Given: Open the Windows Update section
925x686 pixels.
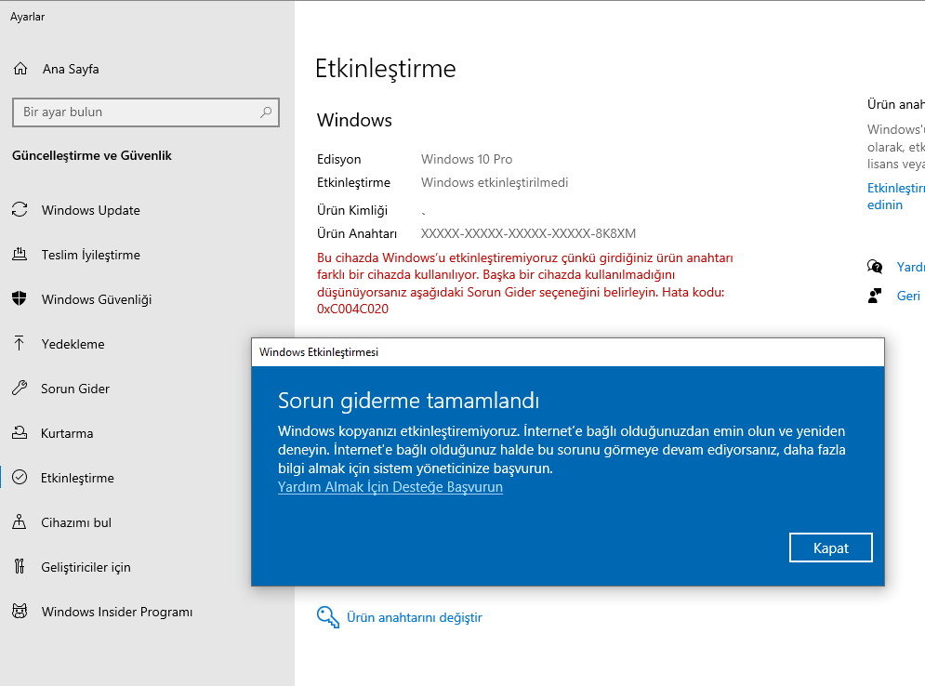Looking at the screenshot, I should pyautogui.click(x=91, y=210).
